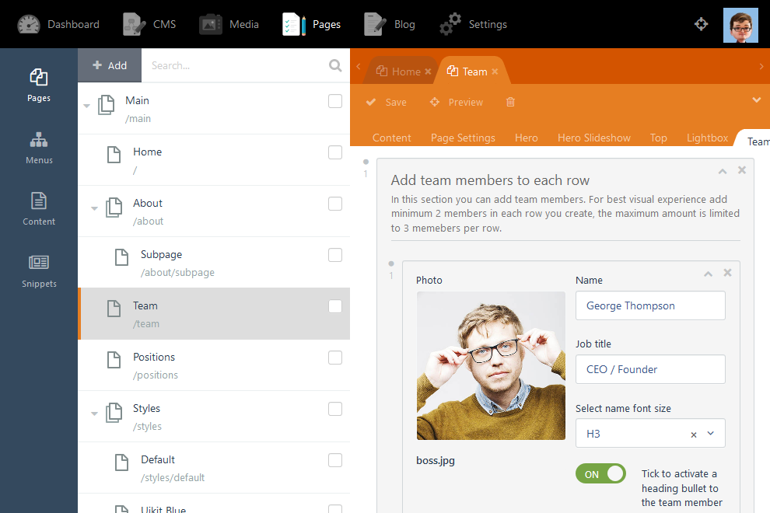Viewport: 770px width, 513px height.
Task: Toggle the heading bullet ON switch
Action: (600, 473)
